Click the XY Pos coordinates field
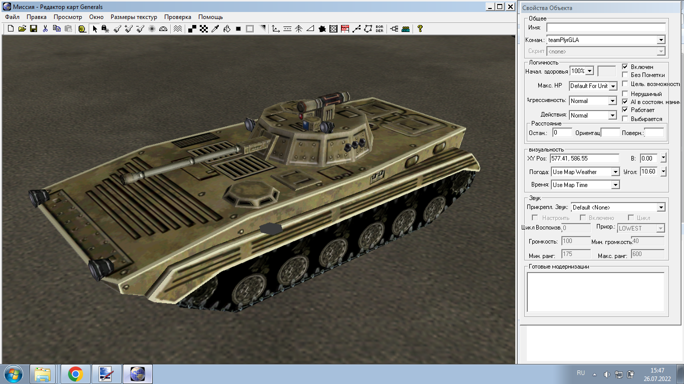 coord(584,158)
